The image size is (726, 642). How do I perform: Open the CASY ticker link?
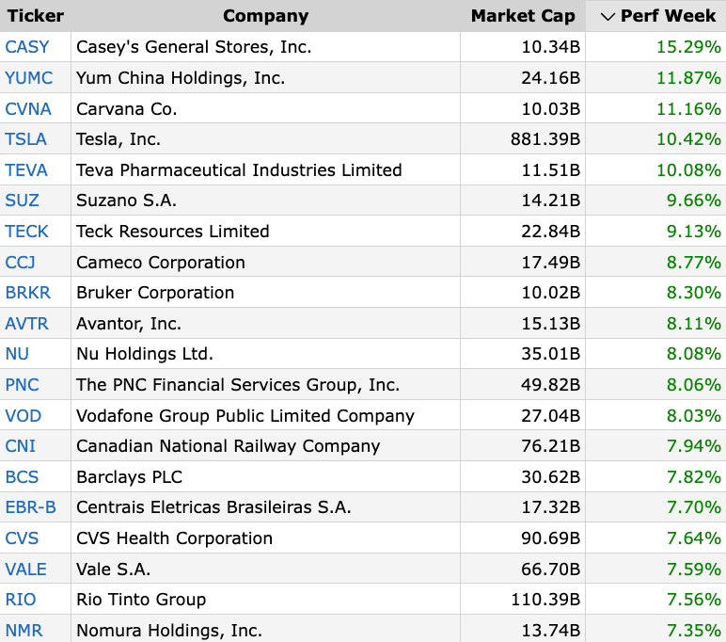27,47
